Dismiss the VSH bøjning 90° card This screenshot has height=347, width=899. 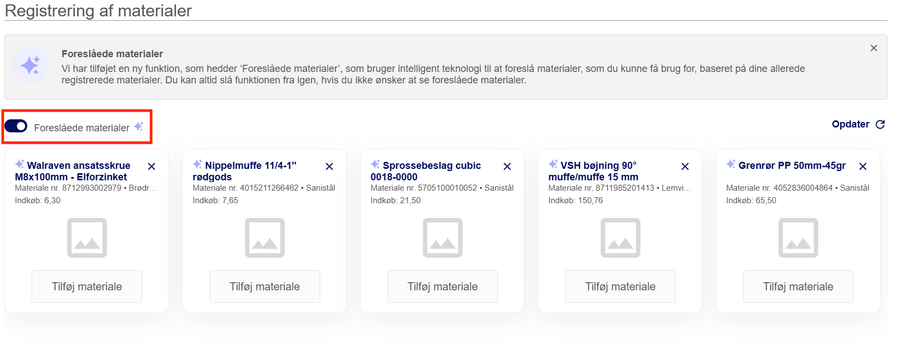[x=685, y=167]
